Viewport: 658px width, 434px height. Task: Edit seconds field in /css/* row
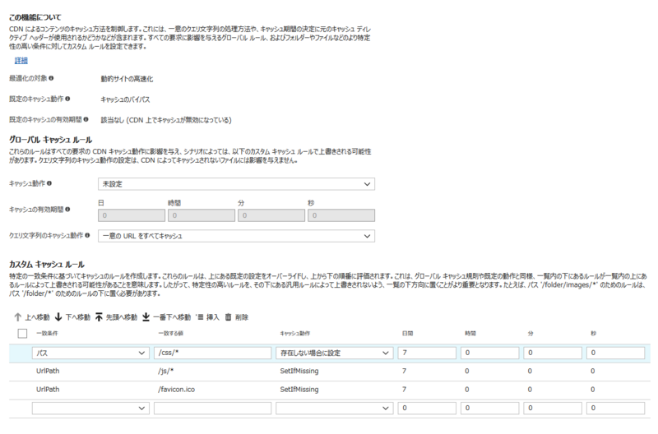615,353
